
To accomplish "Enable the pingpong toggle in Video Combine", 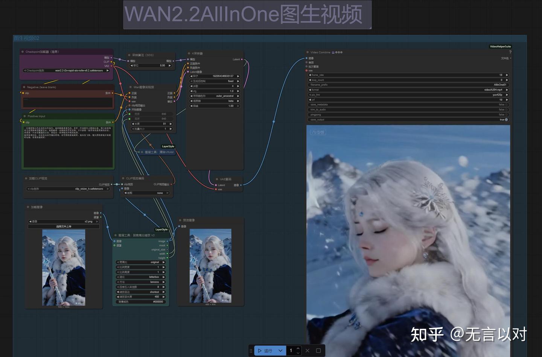I will click(x=507, y=114).
